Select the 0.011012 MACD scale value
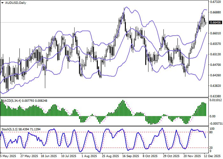The image size is (223, 159). [x=216, y=100]
